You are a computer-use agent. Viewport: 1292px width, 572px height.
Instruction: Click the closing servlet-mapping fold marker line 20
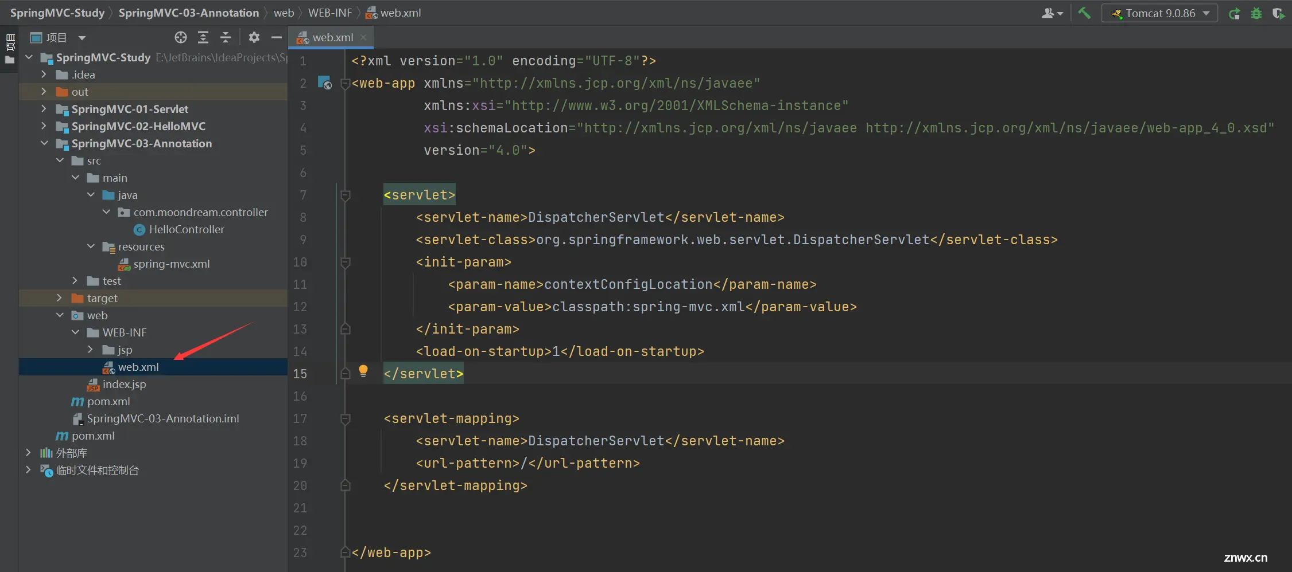coord(346,485)
